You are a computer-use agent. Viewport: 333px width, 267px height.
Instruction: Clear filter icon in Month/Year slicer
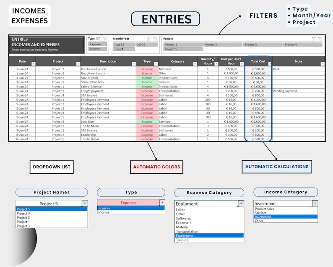(156, 39)
